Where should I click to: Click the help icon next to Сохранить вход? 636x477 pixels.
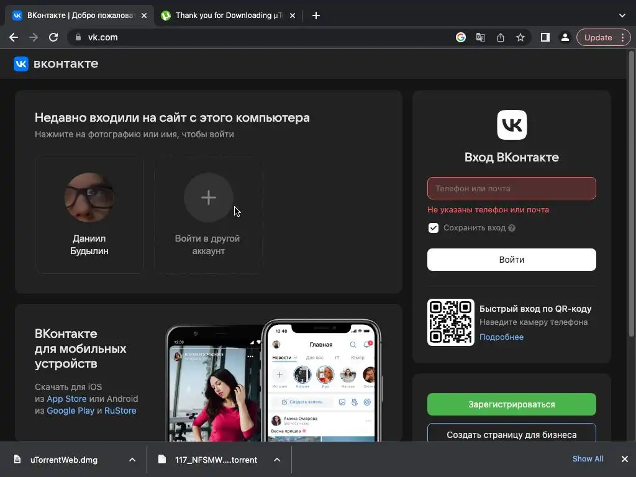[512, 228]
